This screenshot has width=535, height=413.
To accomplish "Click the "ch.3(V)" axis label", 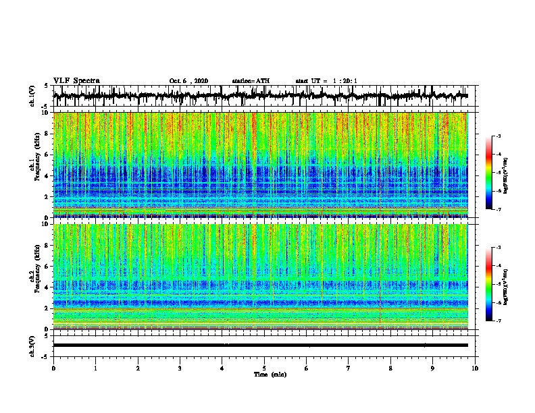I will [x=32, y=347].
